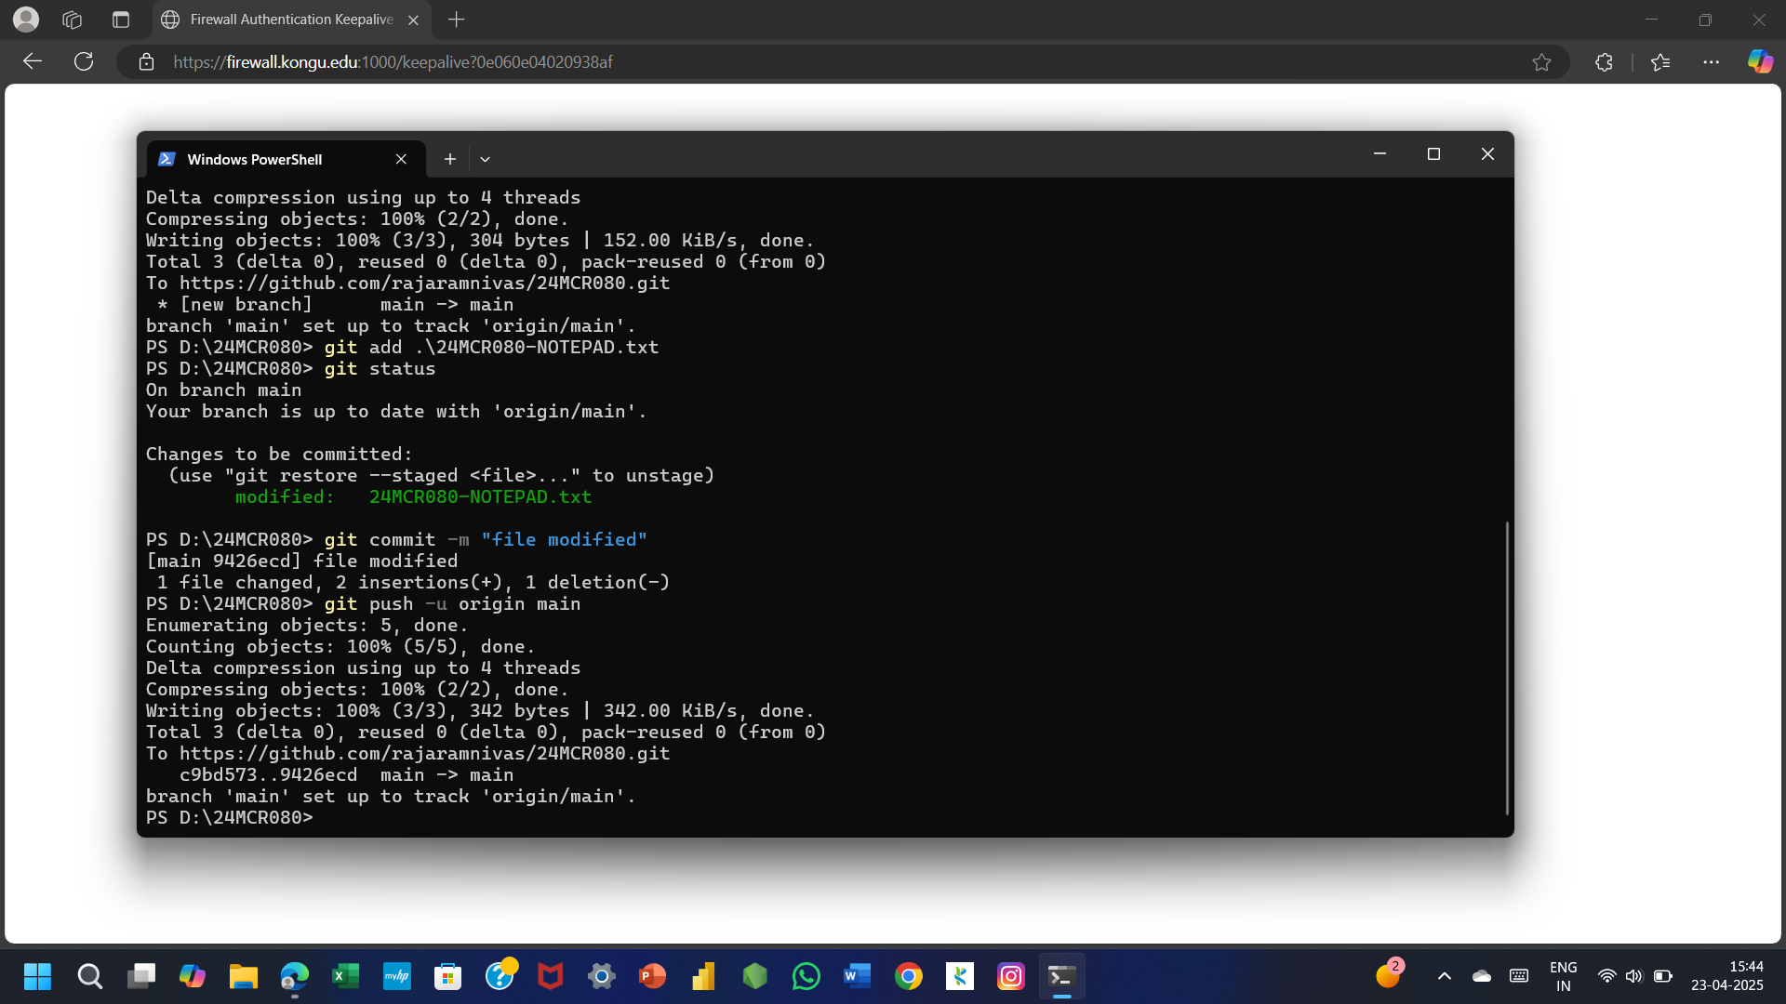Open Settings gear on the taskbar
This screenshot has width=1786, height=1004.
coord(602,976)
